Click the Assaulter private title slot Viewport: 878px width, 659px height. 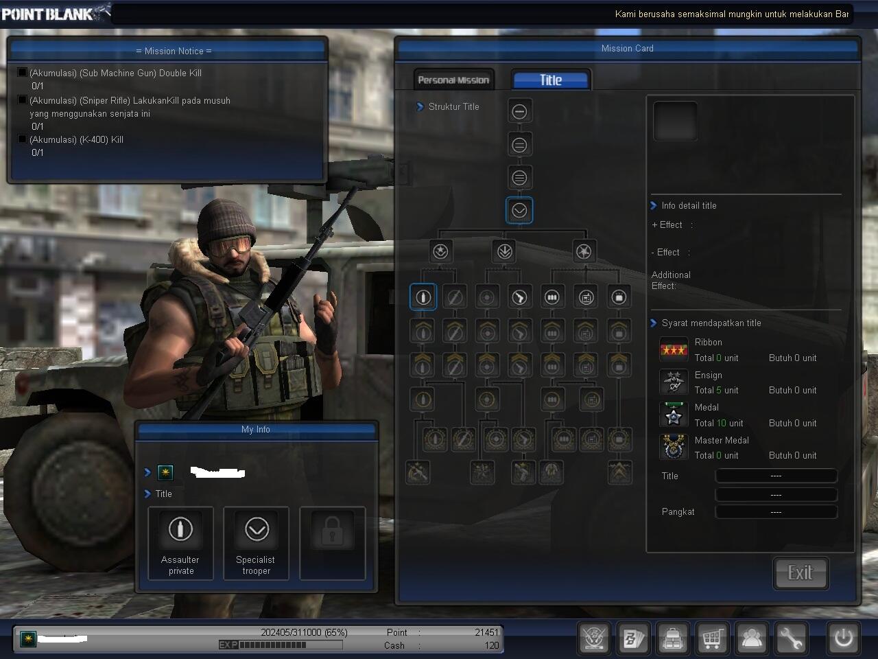click(180, 543)
